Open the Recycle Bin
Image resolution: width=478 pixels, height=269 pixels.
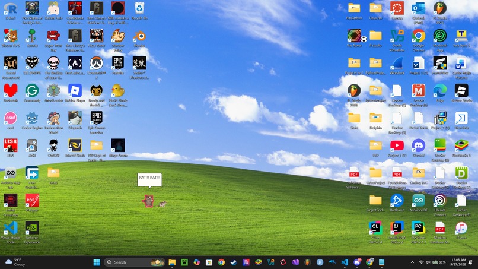(x=139, y=8)
